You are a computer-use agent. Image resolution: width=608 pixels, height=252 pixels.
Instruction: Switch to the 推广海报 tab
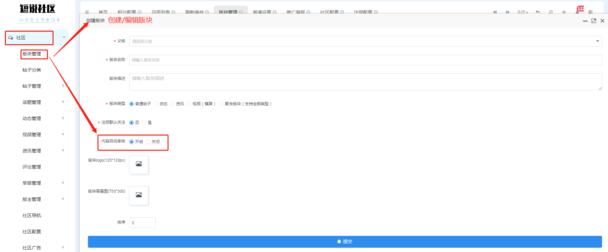coord(295,12)
